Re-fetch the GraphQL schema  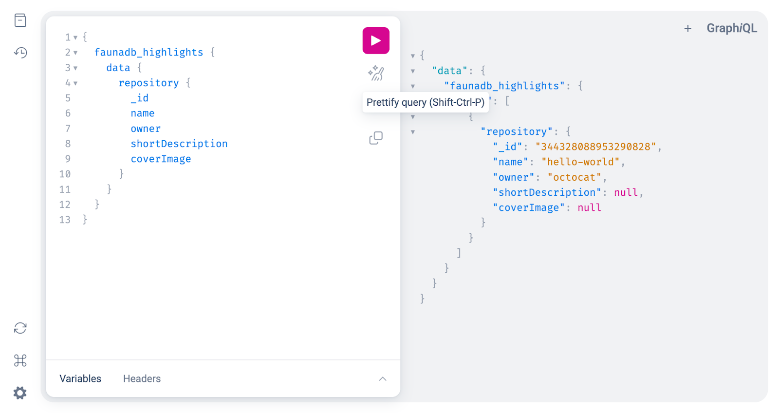coord(20,328)
